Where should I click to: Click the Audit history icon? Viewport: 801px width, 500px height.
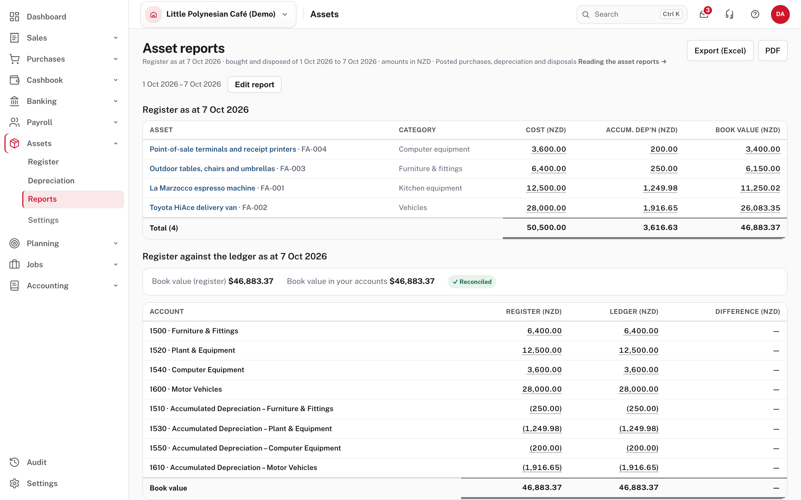(x=14, y=462)
